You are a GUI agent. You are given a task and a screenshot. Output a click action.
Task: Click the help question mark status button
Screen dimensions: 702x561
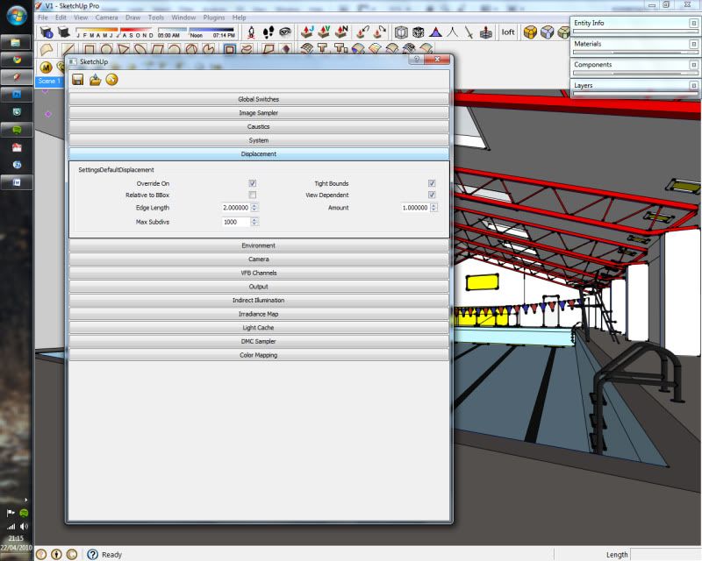click(x=92, y=555)
